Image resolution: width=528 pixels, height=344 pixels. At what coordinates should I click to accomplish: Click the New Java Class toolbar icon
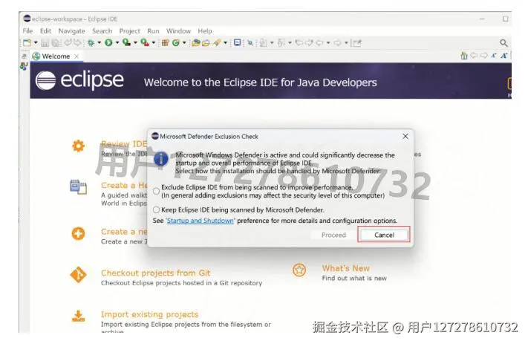pos(175,43)
